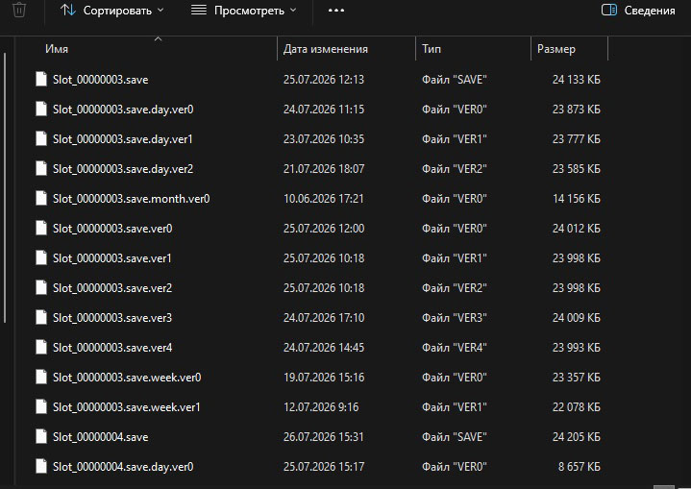Click the Размер column header
Screen dimensions: 691x489
(556, 49)
